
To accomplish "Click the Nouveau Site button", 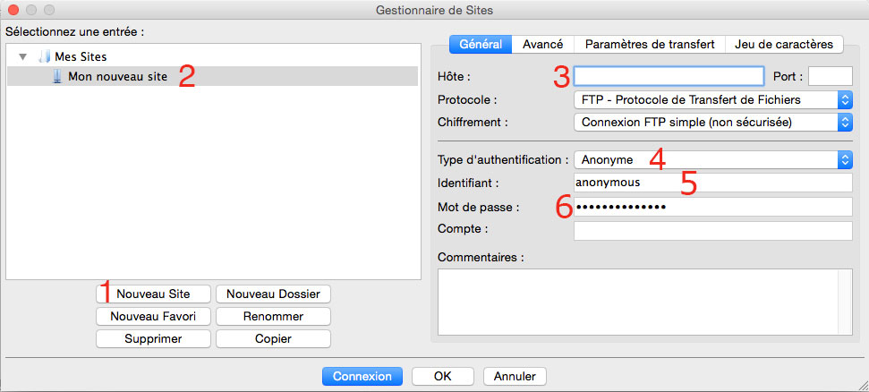I will tap(154, 294).
